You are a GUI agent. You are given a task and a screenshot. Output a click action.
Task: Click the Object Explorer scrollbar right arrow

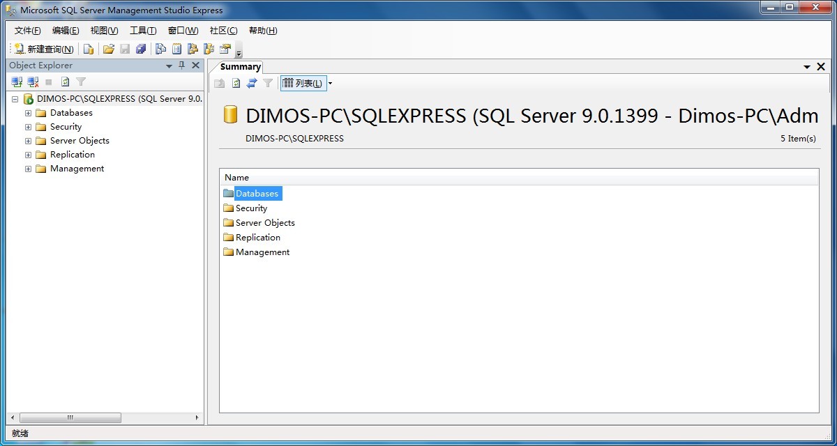click(x=197, y=418)
